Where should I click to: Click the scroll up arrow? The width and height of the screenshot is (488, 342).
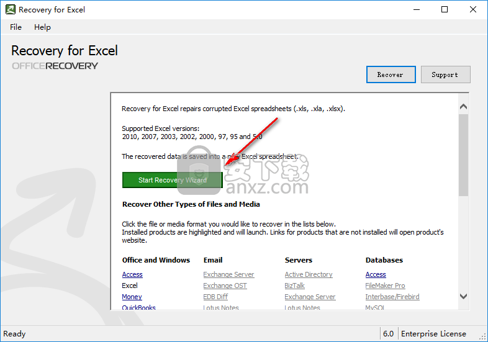[463, 107]
